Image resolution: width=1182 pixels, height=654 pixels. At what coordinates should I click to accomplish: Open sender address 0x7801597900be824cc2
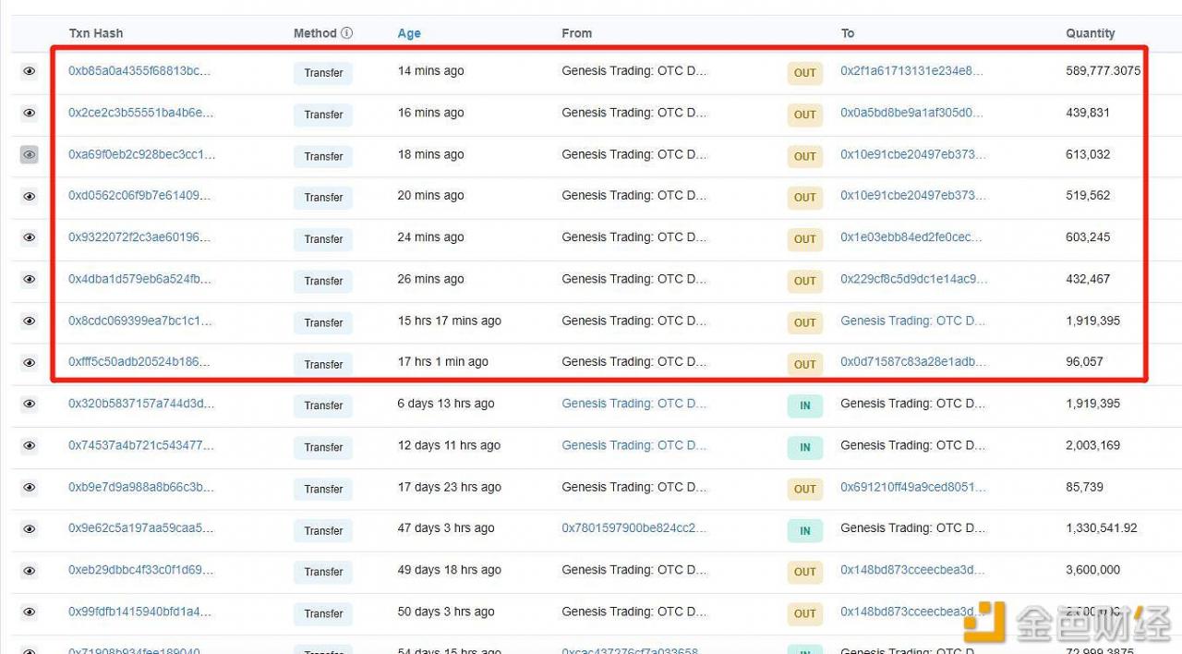[633, 528]
